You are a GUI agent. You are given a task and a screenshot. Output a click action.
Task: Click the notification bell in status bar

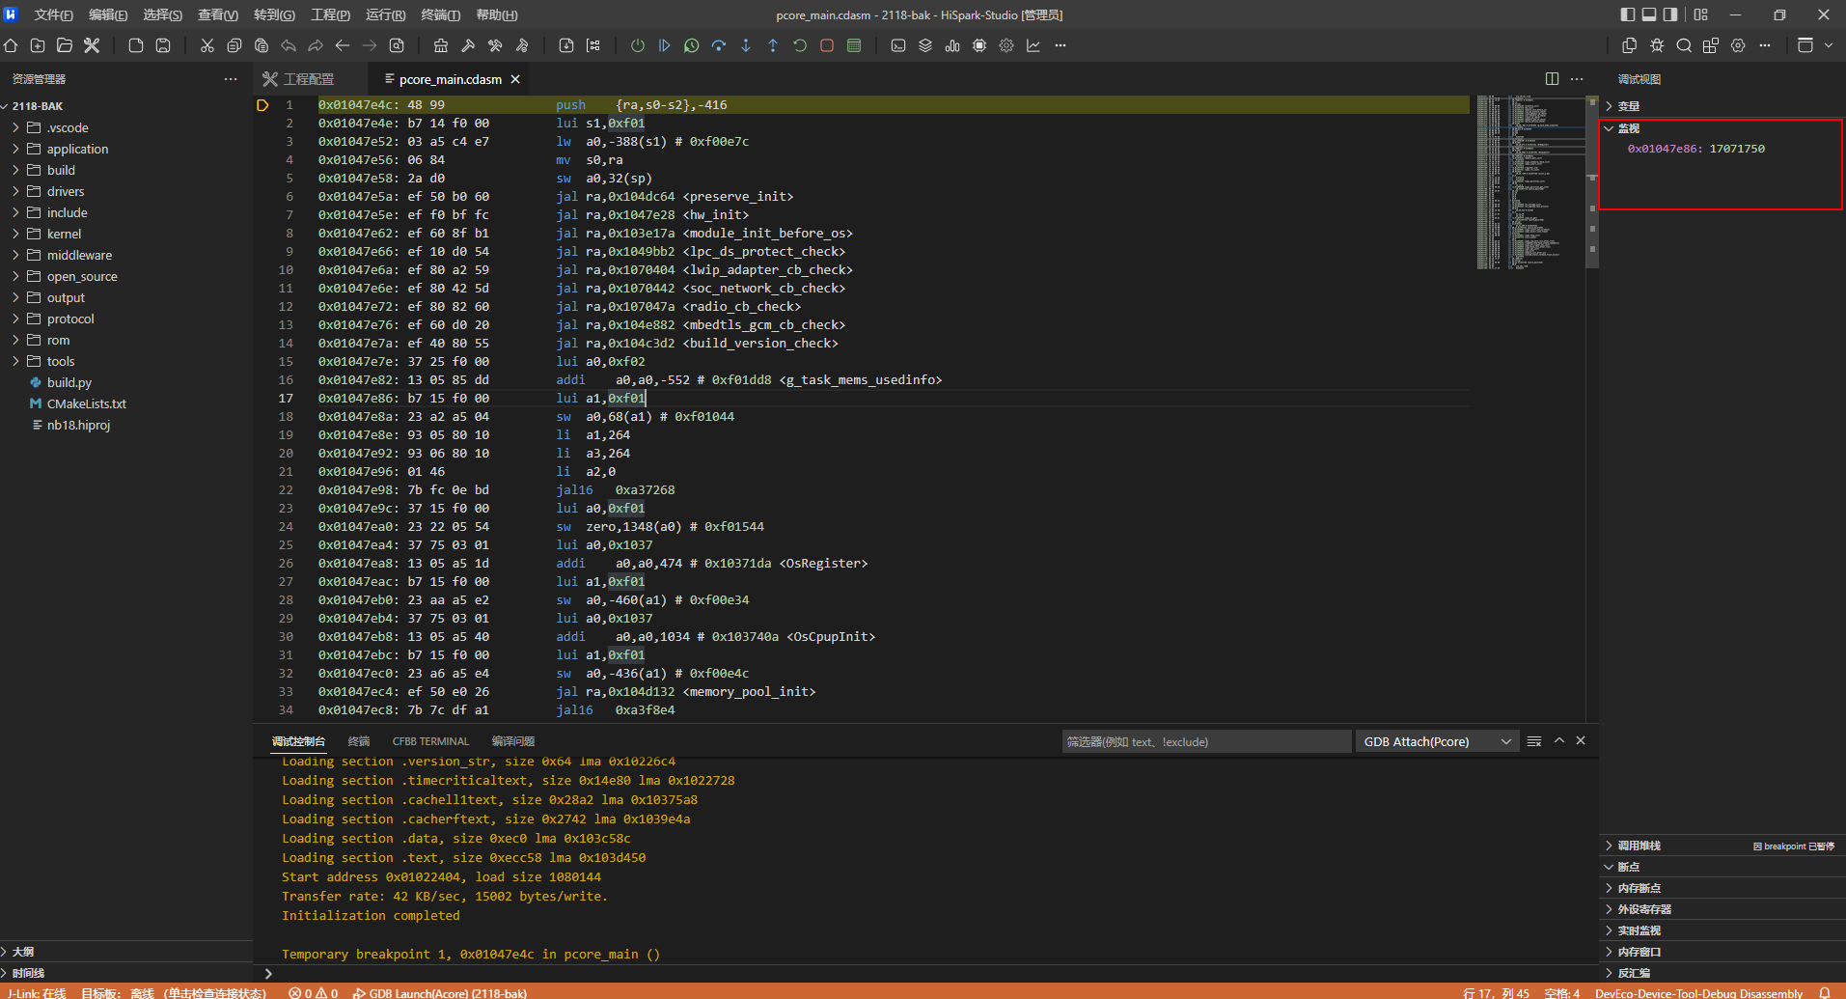click(x=1825, y=992)
